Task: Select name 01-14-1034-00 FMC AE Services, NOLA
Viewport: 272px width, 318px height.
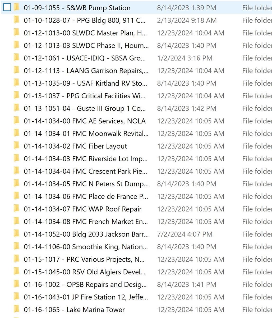Action: point(85,121)
